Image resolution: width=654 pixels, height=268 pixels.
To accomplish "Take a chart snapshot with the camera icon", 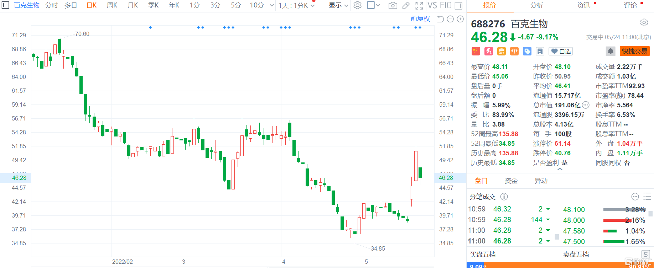I will (x=393, y=5).
